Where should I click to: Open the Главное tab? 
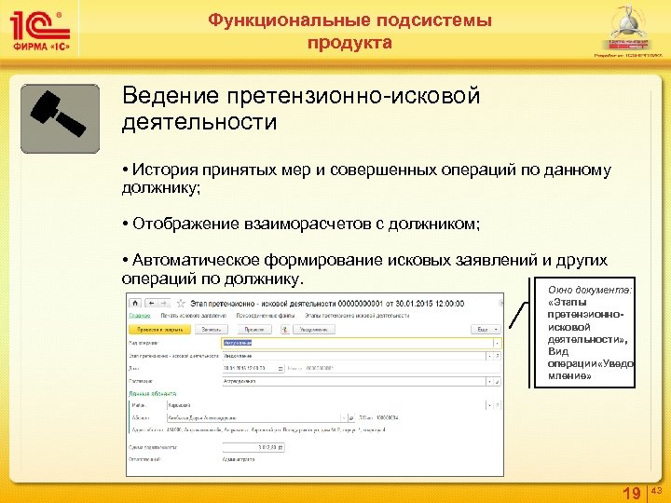[140, 316]
